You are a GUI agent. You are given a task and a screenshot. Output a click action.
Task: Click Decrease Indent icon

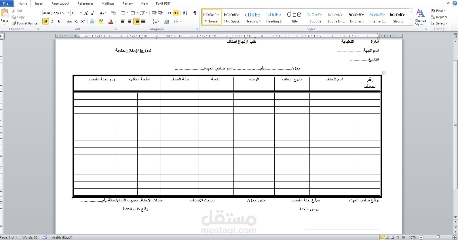(x=154, y=13)
